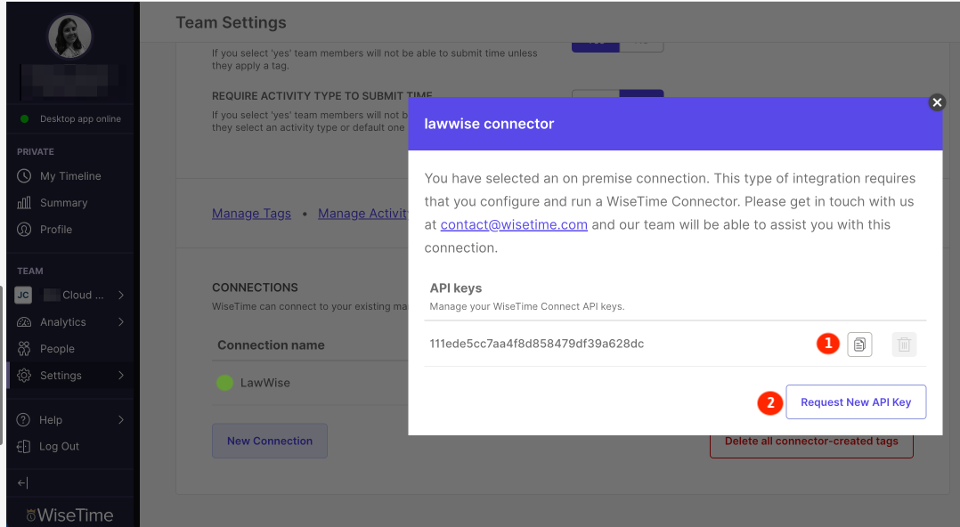Click the JC team badge
This screenshot has width=960, height=527.
tap(23, 295)
